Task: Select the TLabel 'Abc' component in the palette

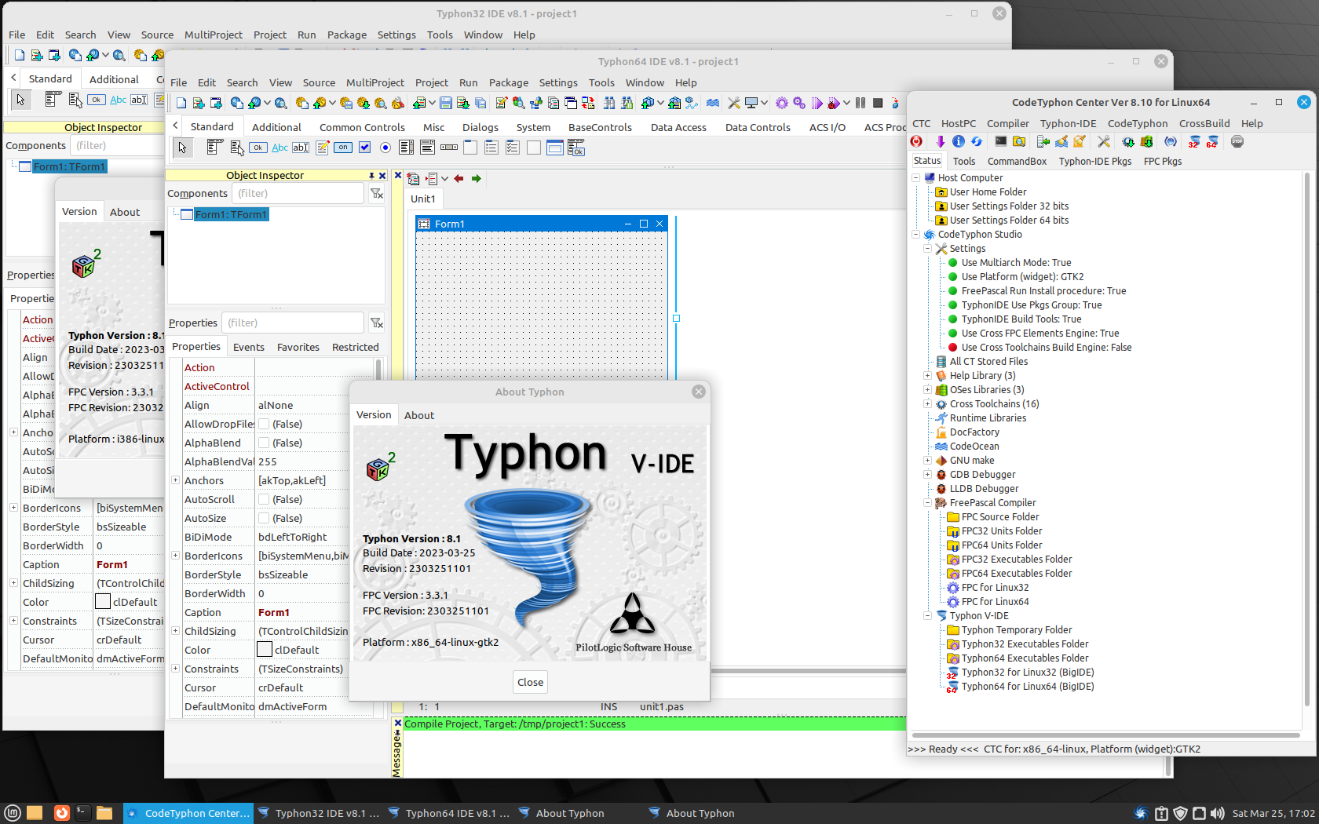Action: 280,148
